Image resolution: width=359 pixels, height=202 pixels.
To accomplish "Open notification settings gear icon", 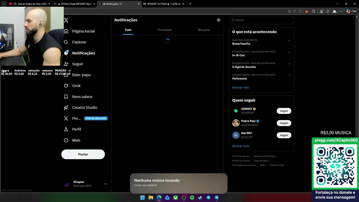I will (x=218, y=20).
